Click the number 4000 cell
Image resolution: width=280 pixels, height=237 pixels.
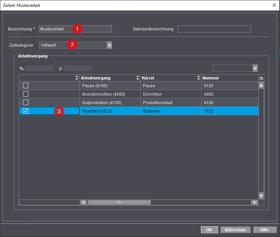[230, 94]
